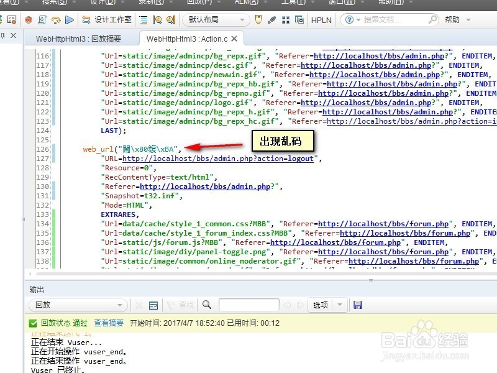This screenshot has height=373, width=497.
Task: Click the bookmark/comment flag icon
Action: pos(258,20)
